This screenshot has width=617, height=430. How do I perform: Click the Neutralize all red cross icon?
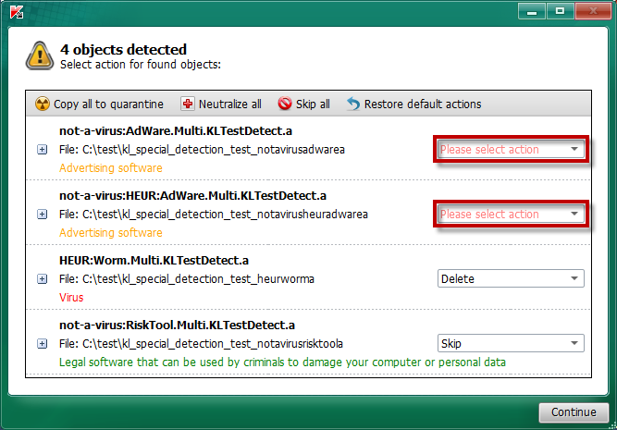[188, 104]
